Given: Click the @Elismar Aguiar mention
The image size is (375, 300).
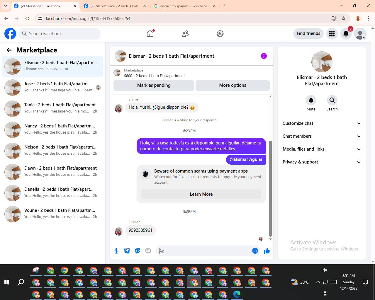Looking at the screenshot, I should [x=246, y=159].
